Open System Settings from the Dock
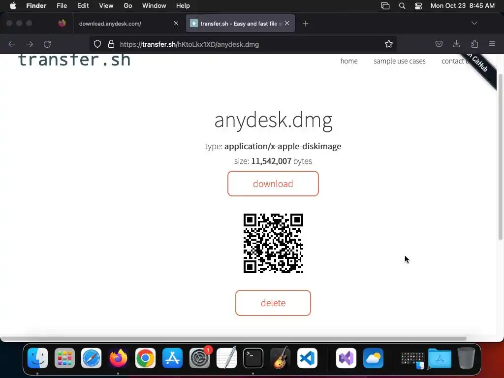 199,358
